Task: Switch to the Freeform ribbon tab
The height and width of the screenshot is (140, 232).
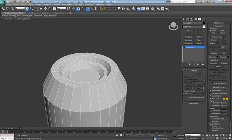Action: click(32, 13)
